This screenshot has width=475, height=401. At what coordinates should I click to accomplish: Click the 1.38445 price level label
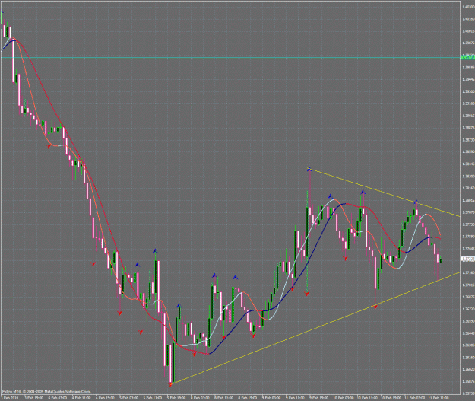(x=468, y=164)
